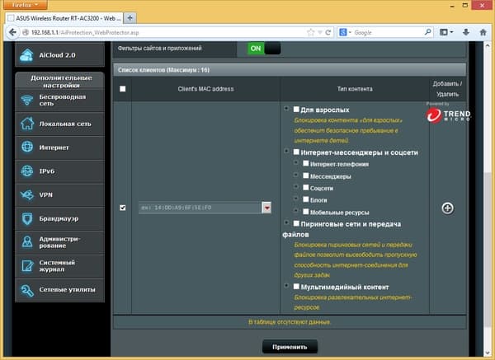Viewport: 495px width, 360px height.
Task: Check the Мультимедийный контент checkbox
Action: tap(296, 287)
